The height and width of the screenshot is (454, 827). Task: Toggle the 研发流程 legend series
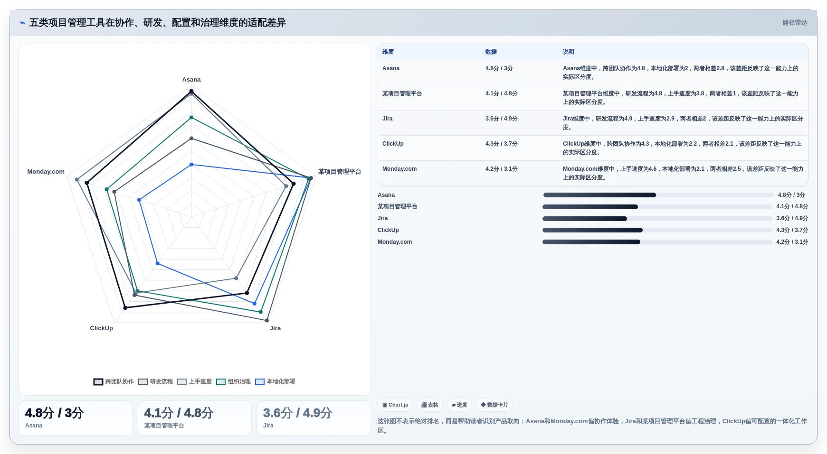(156, 381)
